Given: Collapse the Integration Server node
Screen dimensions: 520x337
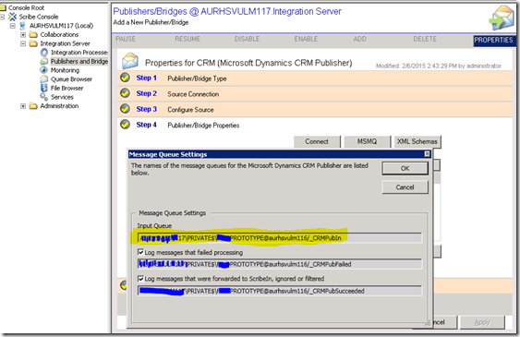Looking at the screenshot, I should 23,43.
